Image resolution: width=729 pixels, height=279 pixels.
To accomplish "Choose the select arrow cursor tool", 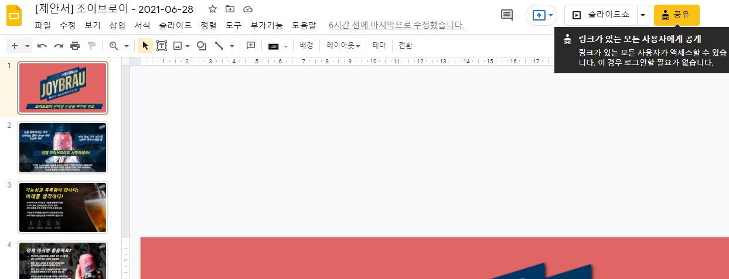I will [145, 45].
